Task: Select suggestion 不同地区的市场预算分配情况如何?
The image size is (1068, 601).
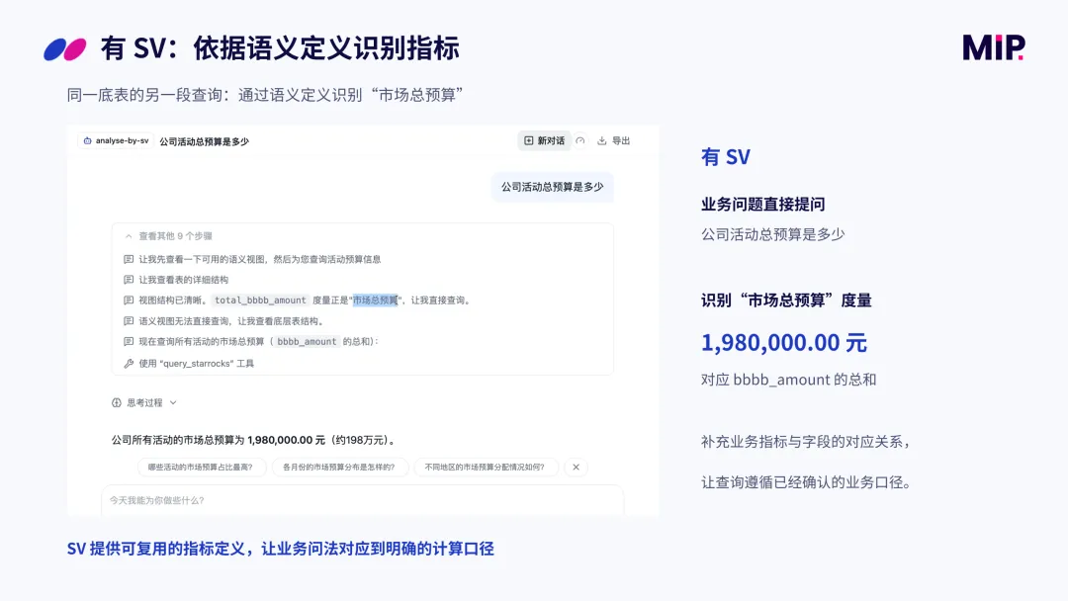Action: (x=485, y=467)
